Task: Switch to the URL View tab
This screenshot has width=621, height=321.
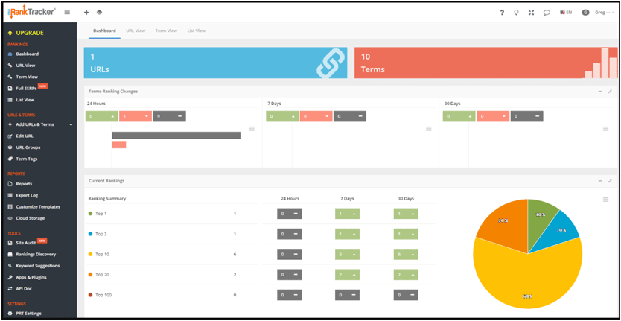Action: [x=136, y=31]
